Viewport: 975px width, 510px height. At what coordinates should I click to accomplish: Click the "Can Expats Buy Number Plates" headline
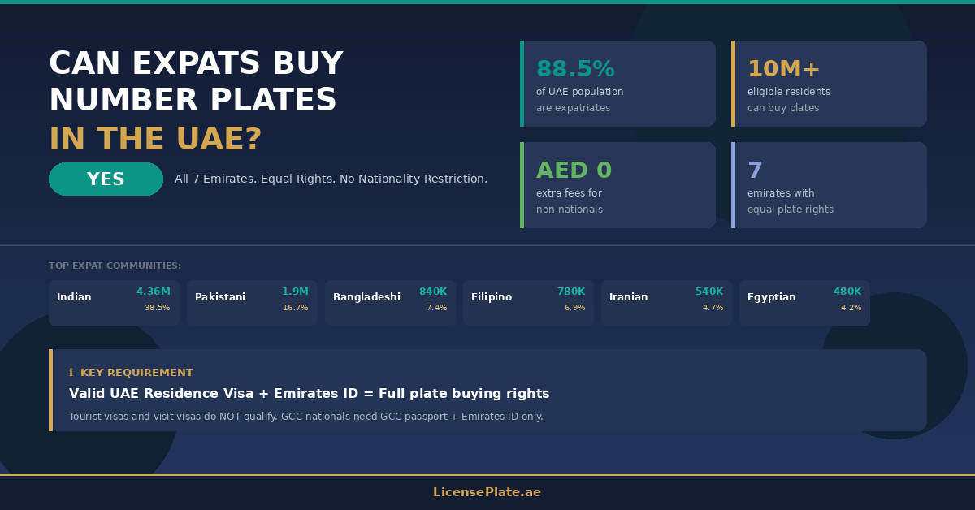[195, 82]
